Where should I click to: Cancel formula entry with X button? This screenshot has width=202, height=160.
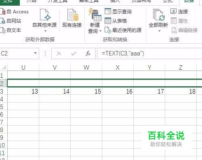point(59,53)
